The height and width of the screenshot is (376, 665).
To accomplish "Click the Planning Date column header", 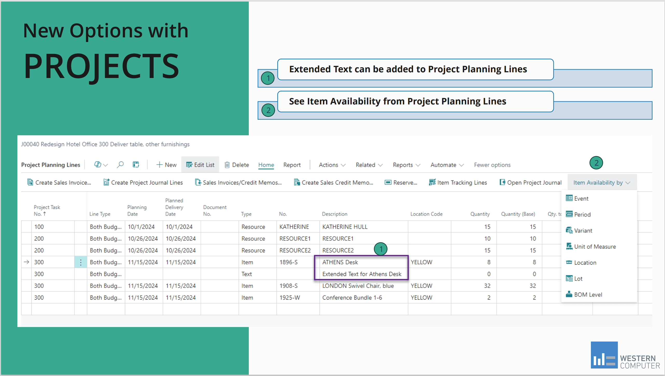I will tap(137, 211).
